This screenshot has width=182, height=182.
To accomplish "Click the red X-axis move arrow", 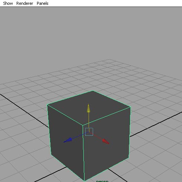I will pos(106,141).
